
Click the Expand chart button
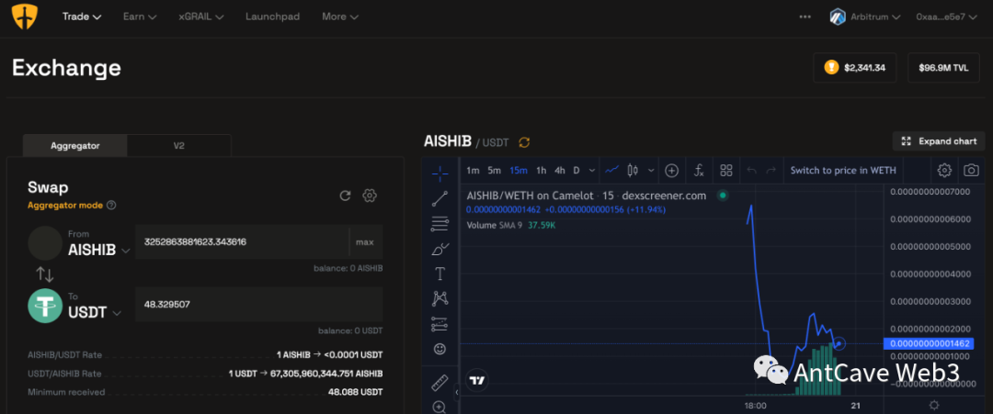point(939,141)
